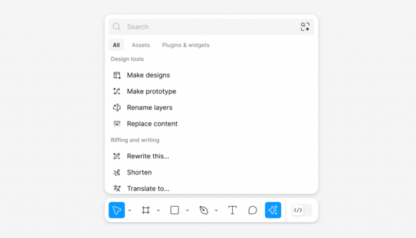Toggle the Dev Mode code switch
Image resolution: width=416 pixels, height=238 pixels.
tap(302, 210)
